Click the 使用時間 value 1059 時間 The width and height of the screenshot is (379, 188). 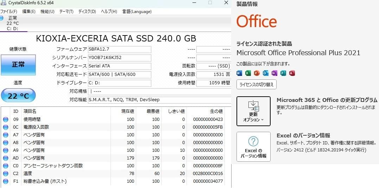coord(214,83)
